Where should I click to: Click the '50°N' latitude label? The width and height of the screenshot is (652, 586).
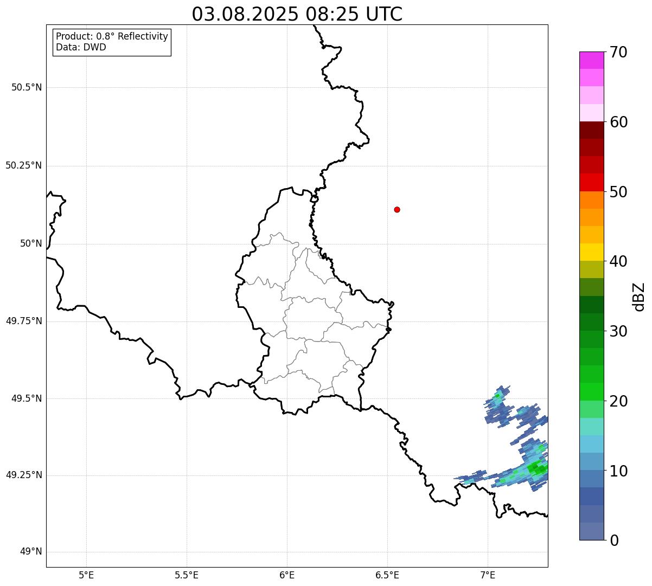pos(31,243)
